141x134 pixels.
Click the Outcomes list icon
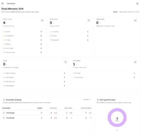click(x=135, y=62)
